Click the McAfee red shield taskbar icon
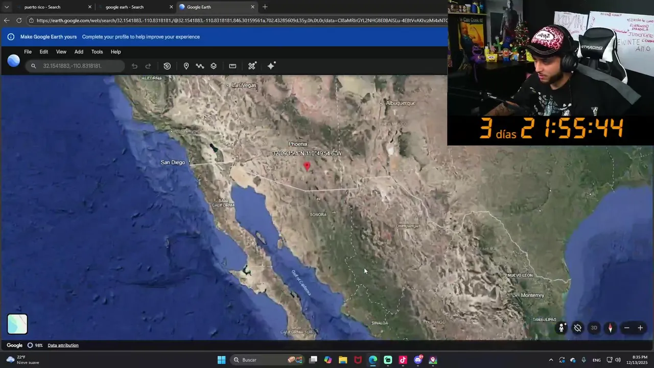 [358, 360]
